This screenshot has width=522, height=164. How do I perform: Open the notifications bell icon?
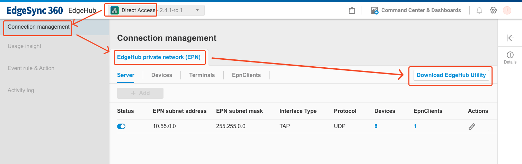479,10
